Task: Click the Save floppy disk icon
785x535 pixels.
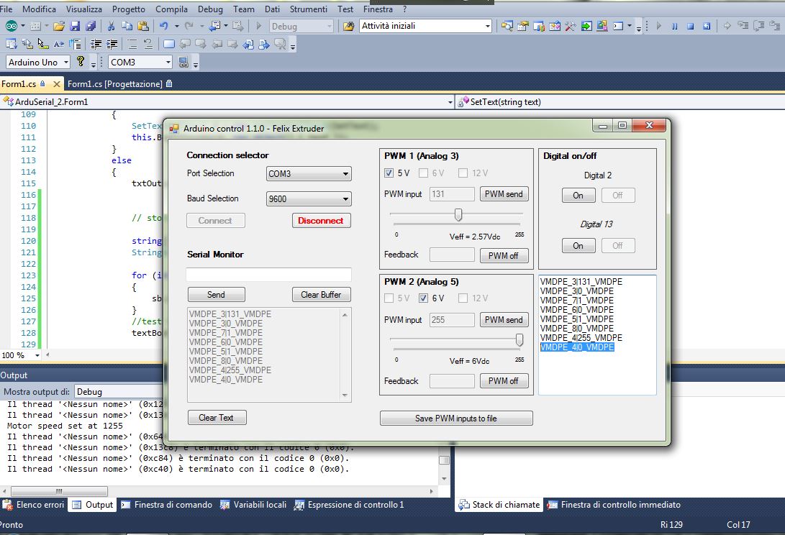Action: coord(75,26)
